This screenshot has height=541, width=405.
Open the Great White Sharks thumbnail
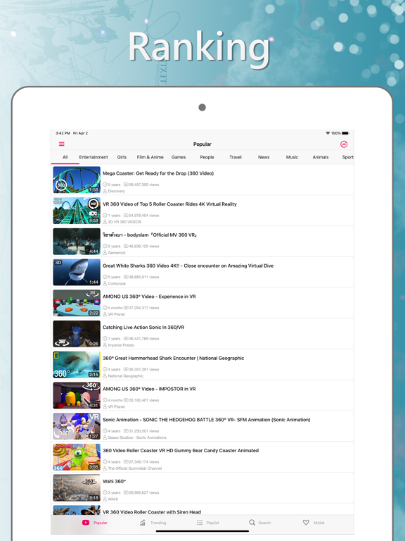click(x=77, y=272)
